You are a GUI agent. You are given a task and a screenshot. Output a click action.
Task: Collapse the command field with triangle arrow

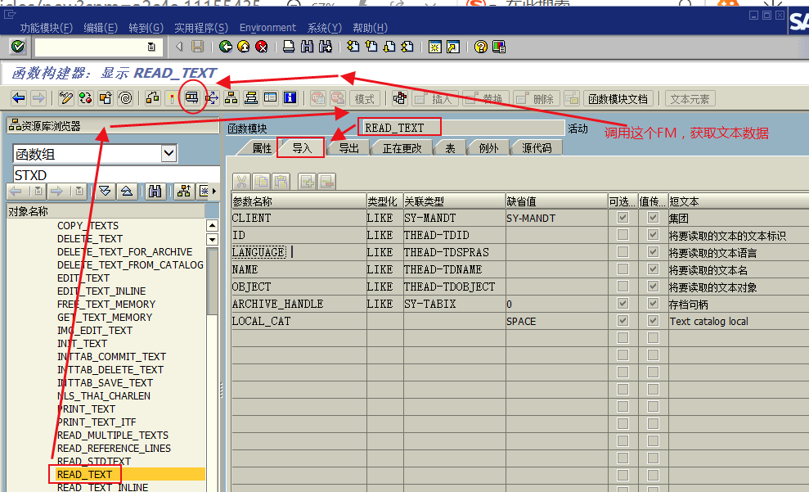[179, 47]
